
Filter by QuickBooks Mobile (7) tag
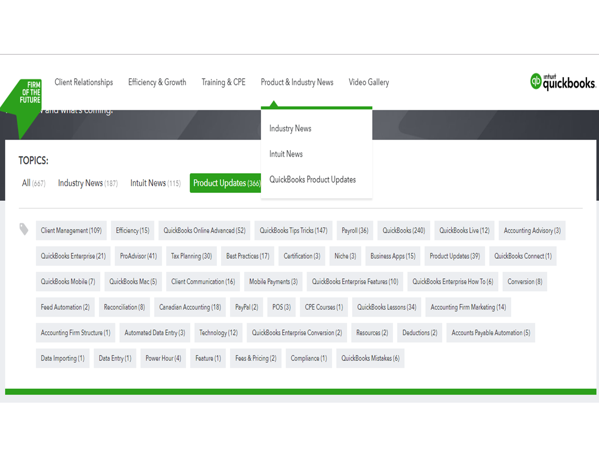click(68, 282)
